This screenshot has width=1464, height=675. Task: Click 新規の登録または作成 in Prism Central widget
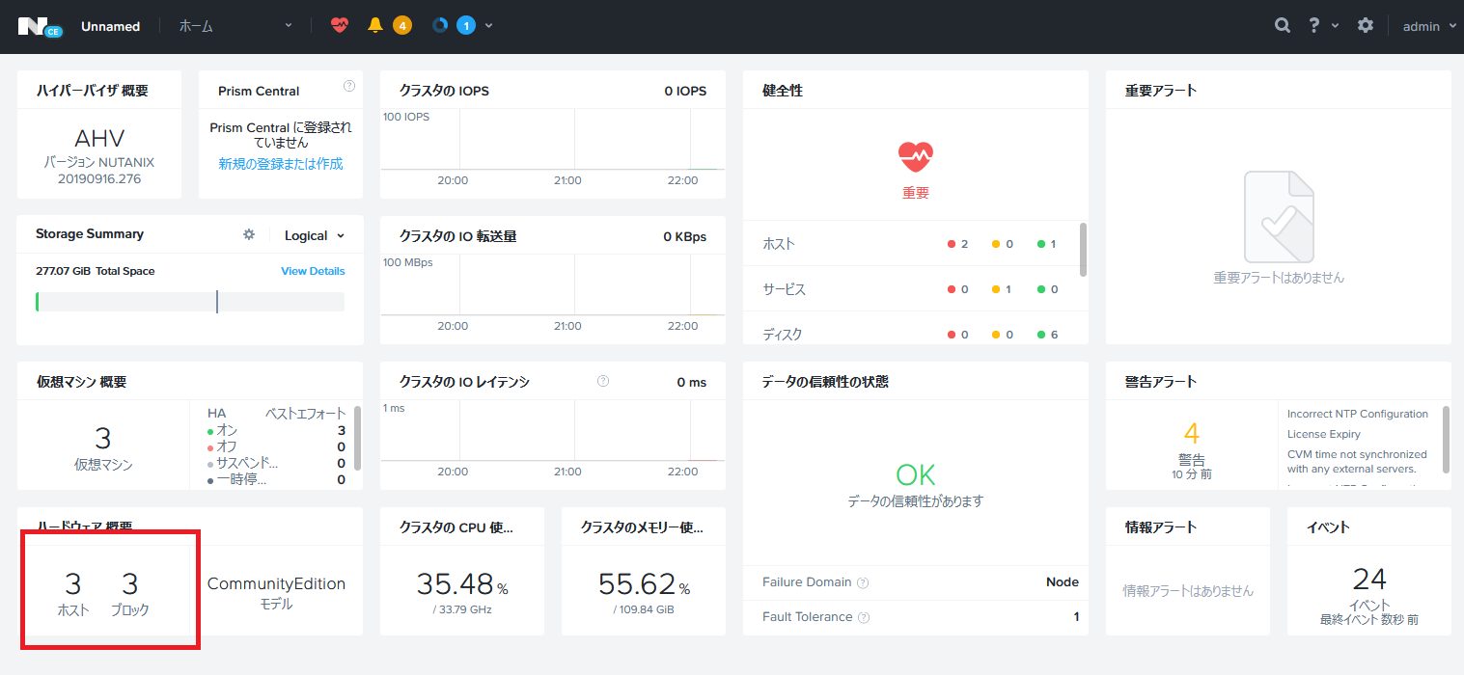point(280,163)
